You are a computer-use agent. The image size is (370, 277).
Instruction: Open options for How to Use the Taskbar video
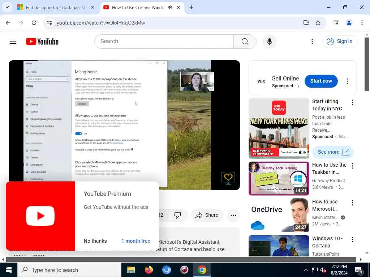353,166
